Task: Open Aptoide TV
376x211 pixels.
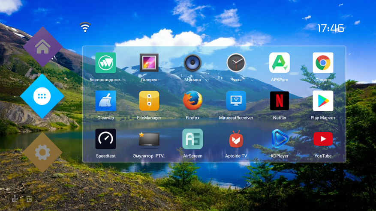Action: tap(236, 139)
